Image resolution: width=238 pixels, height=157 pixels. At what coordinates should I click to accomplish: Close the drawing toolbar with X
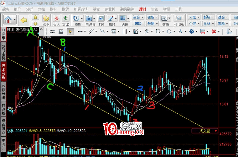[41, 29]
